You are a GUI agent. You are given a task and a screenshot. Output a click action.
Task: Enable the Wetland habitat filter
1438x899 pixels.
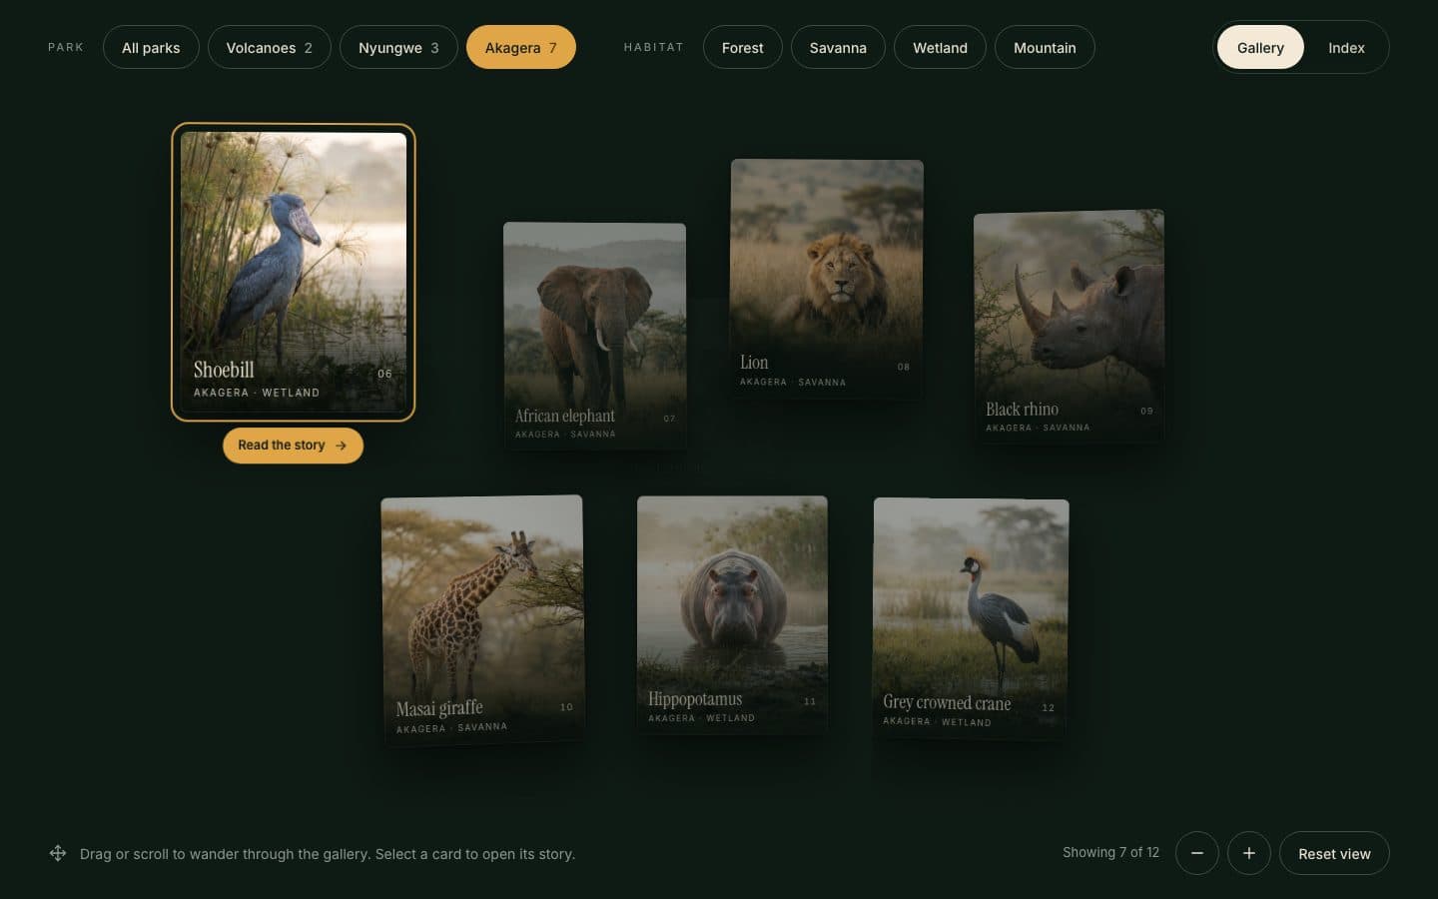(940, 47)
